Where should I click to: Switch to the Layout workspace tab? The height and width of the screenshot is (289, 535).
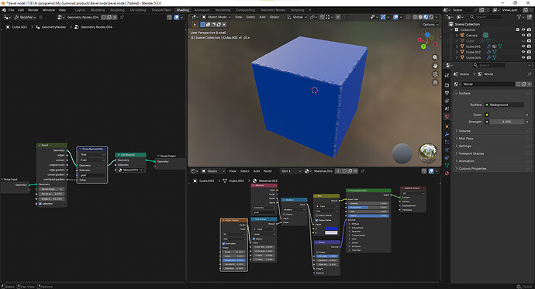pos(80,10)
